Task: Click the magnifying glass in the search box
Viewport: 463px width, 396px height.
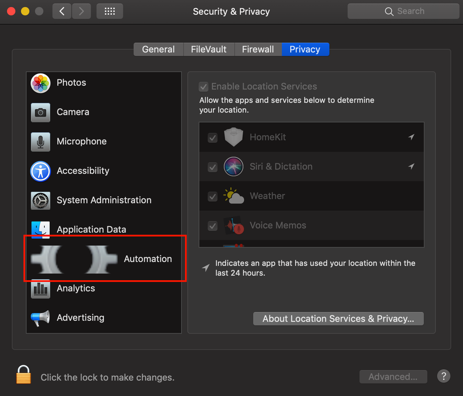Action: point(389,12)
